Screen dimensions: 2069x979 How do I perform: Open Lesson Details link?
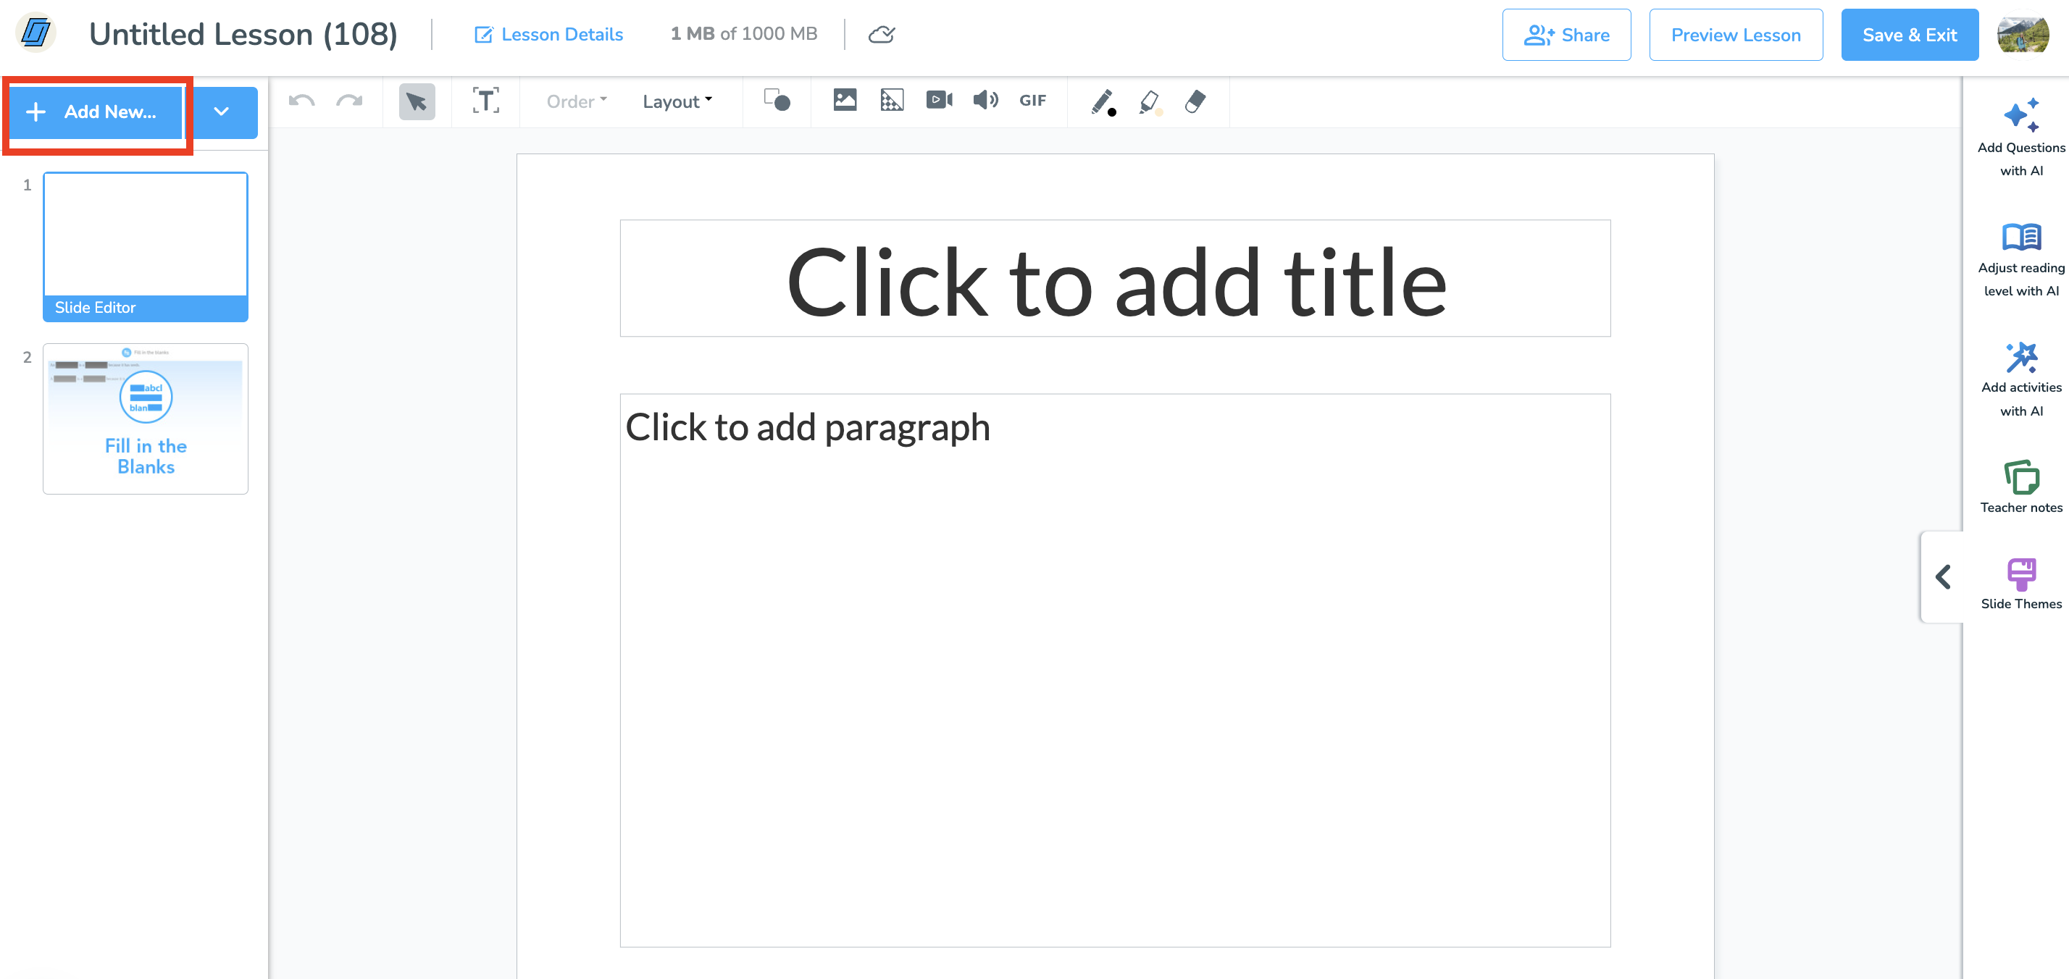(549, 35)
